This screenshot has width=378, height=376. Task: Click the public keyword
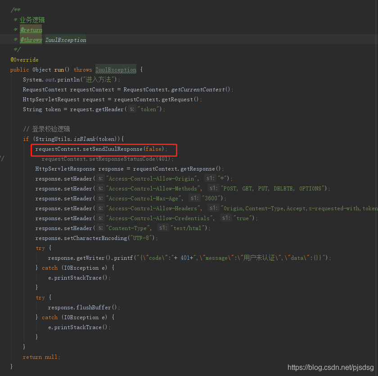19,70
